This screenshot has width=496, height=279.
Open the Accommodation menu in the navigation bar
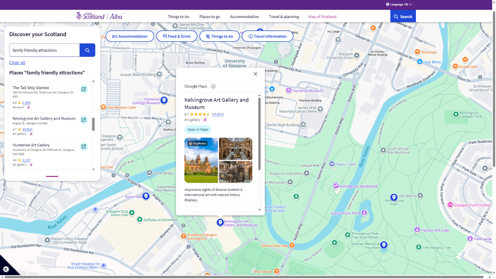pyautogui.click(x=244, y=17)
